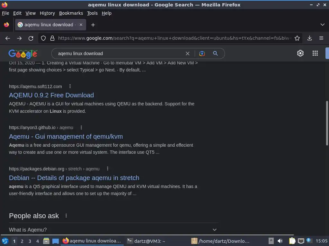
Task: Switch to workspace 3
Action: [x=30, y=241]
